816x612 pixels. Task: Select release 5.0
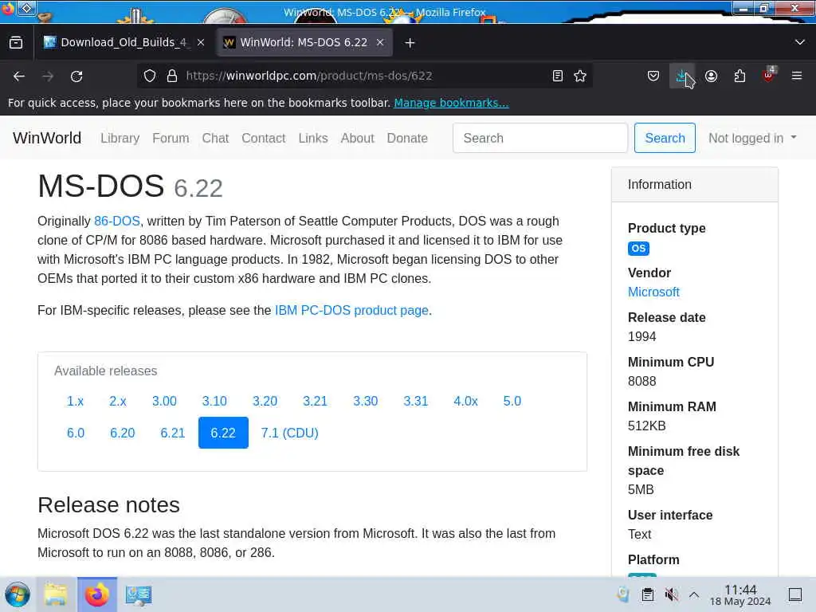[512, 402]
